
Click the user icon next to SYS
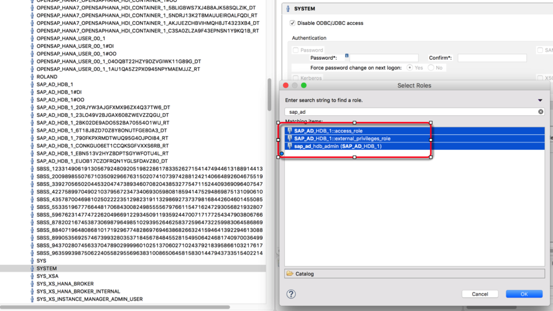32,261
